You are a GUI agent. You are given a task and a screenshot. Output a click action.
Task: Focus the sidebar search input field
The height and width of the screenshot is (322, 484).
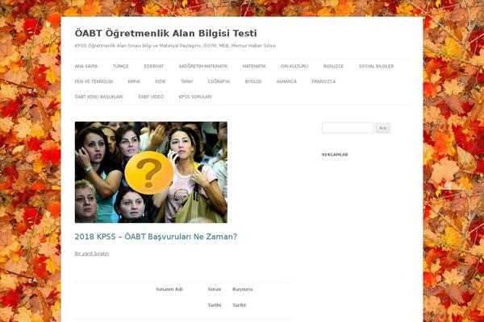(348, 127)
